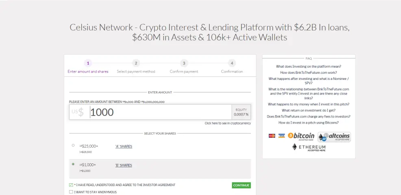Select the $25,000+ 'A' shares radio button
The height and width of the screenshot is (195, 401).
73,145
